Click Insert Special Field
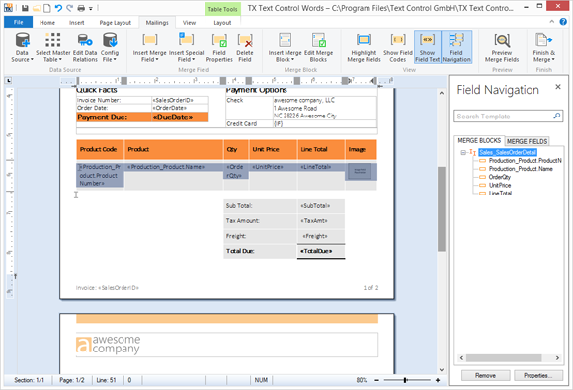The width and height of the screenshot is (573, 390). tap(186, 47)
